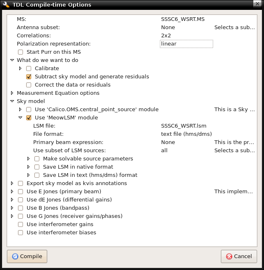
Task: Collapse the Sky model section
Action: tap(12, 101)
